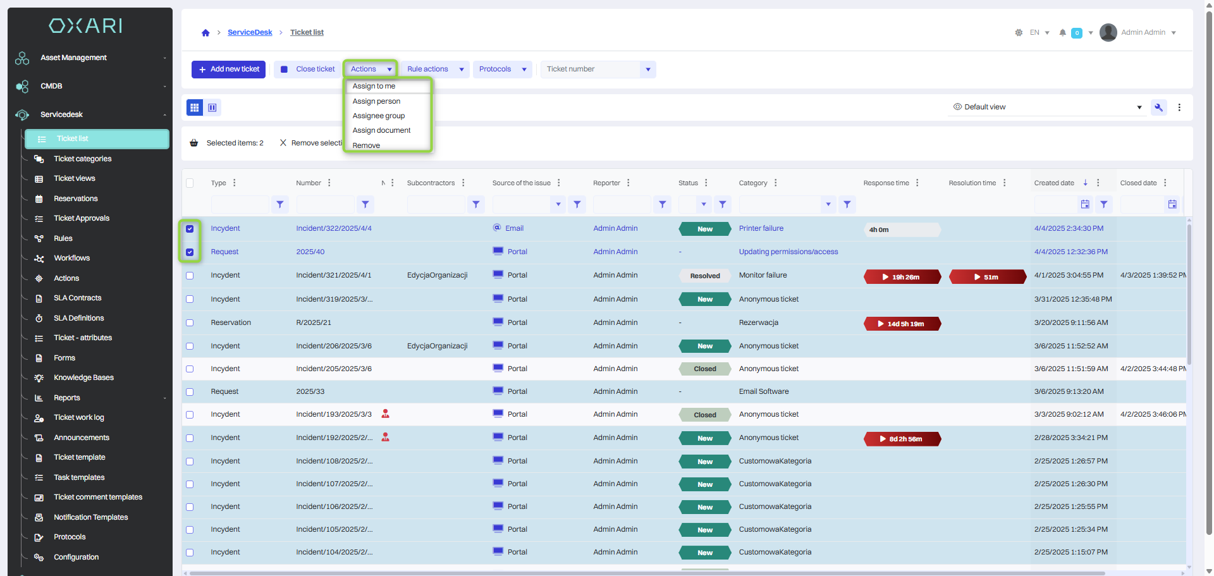Click the wrench view settings icon
This screenshot has height=576, width=1214.
tap(1158, 107)
